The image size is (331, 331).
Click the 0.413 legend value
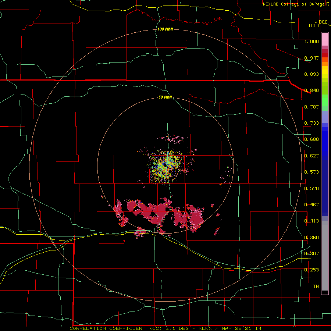(312, 221)
